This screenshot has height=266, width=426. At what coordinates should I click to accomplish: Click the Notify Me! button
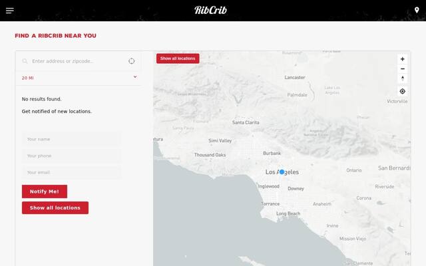(x=45, y=192)
